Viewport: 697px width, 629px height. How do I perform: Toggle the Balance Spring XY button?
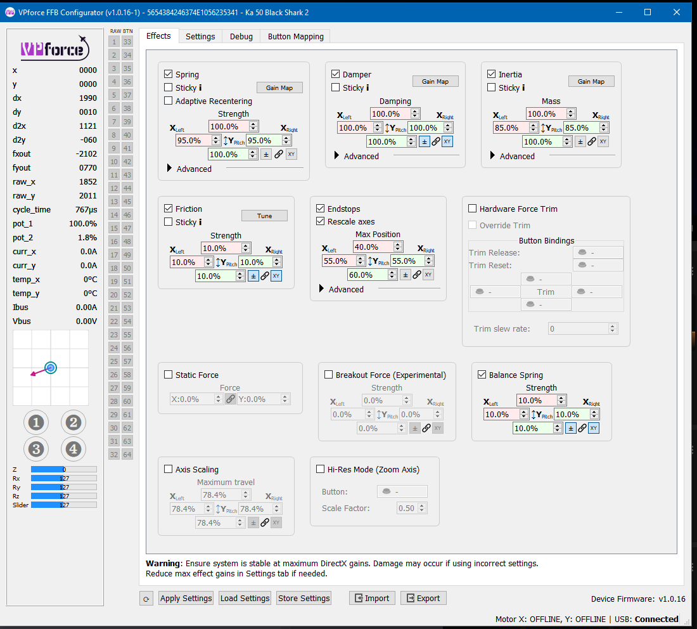tap(594, 429)
